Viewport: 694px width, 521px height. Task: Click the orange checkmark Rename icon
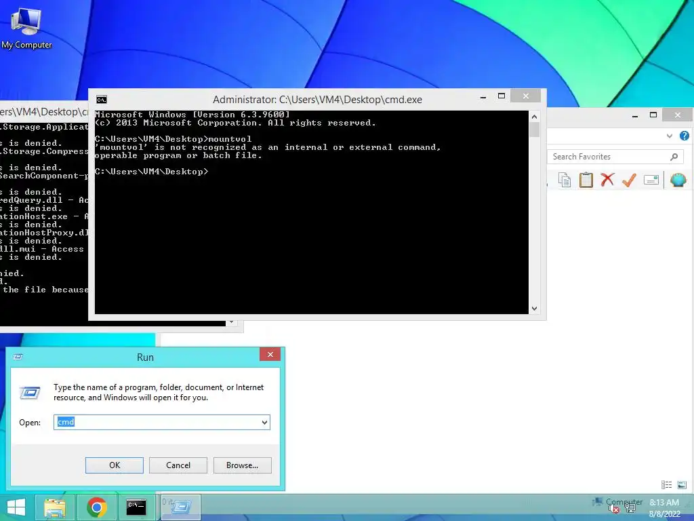coord(629,180)
